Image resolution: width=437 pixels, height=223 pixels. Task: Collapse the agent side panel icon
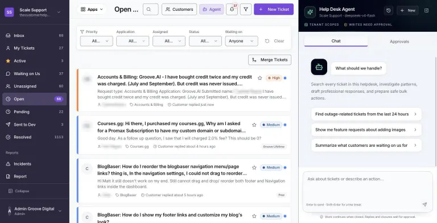(x=426, y=11)
